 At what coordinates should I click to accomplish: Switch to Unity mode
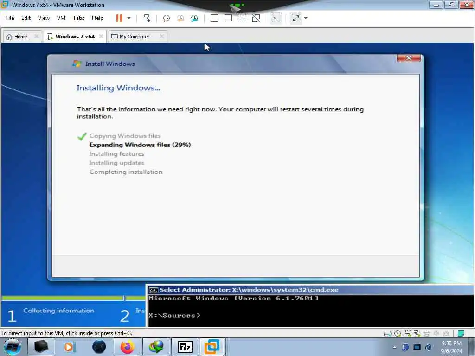tap(256, 18)
